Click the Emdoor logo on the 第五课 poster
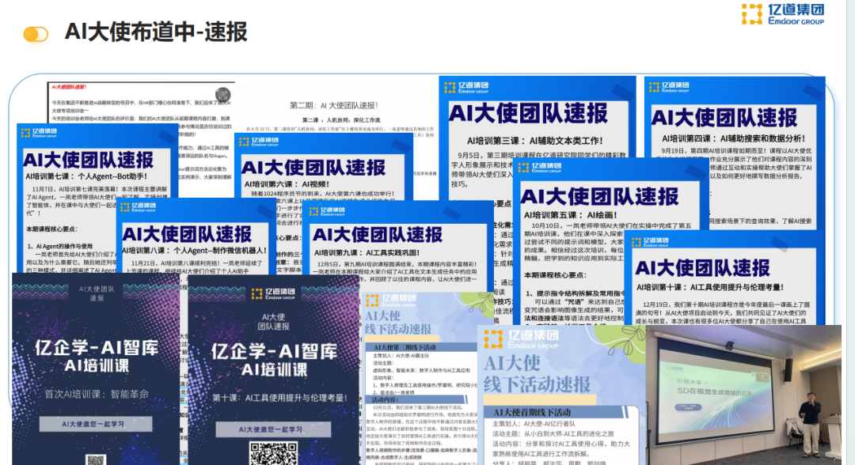The width and height of the screenshot is (855, 465). pos(541,168)
